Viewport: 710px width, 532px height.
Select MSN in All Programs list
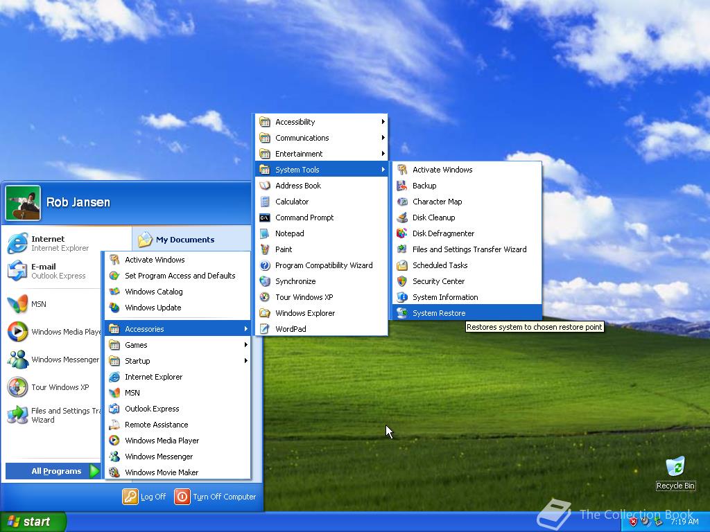coord(177,393)
